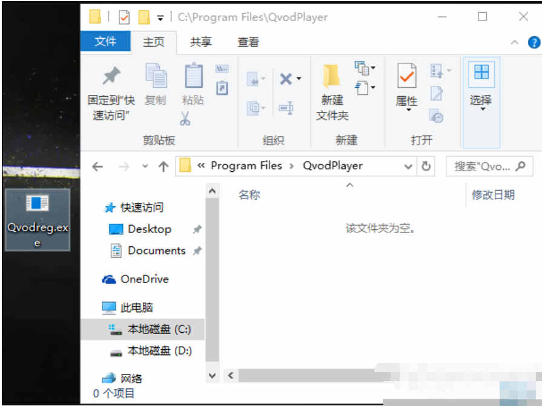Click the New item icon
Image resolution: width=542 pixels, height=406 pixels.
[362, 68]
